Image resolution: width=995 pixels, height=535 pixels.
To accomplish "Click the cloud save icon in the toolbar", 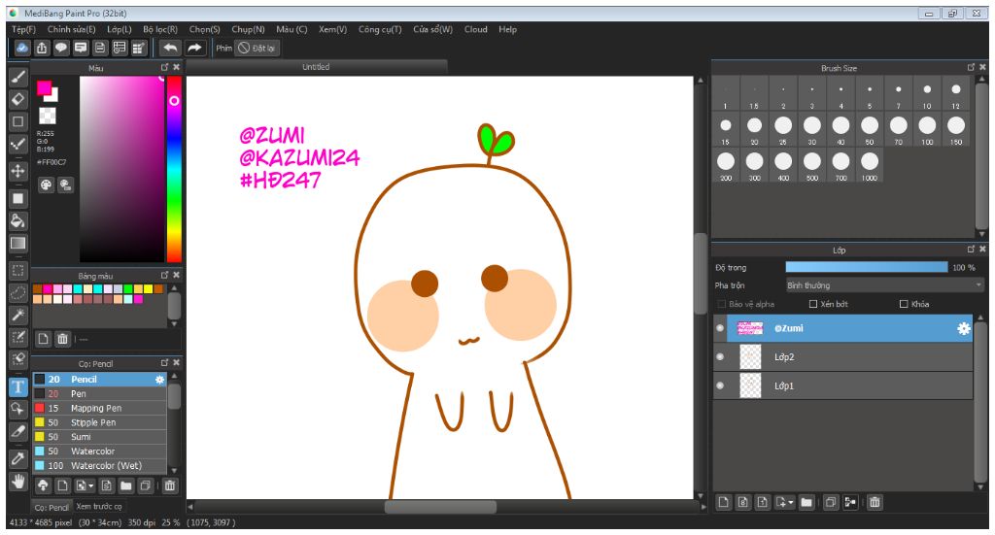I will point(22,48).
